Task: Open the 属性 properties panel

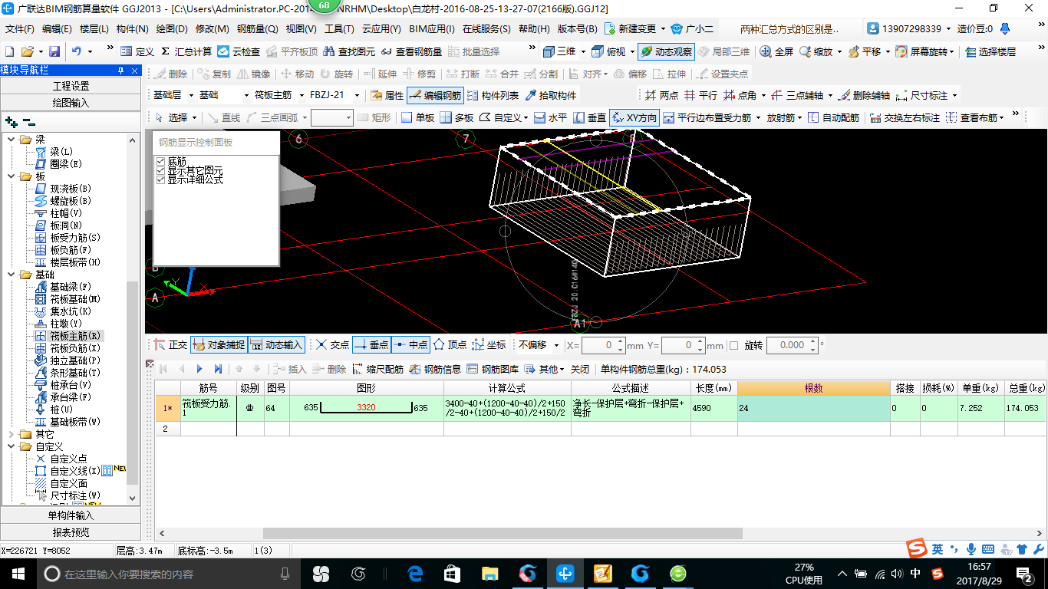Action: point(387,96)
